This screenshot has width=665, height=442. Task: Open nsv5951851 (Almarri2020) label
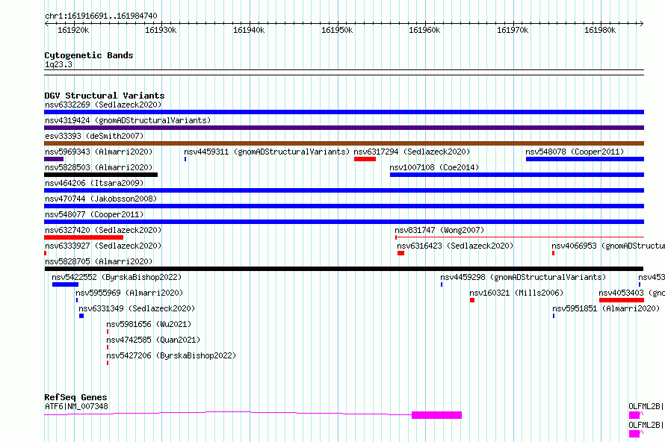click(606, 308)
